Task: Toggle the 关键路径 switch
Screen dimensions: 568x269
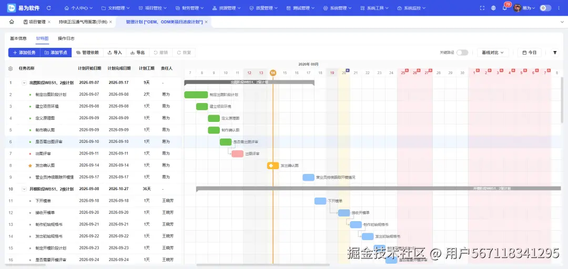Action: pyautogui.click(x=462, y=53)
